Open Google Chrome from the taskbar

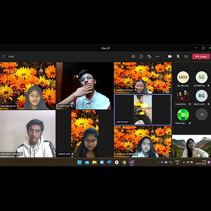point(124,162)
